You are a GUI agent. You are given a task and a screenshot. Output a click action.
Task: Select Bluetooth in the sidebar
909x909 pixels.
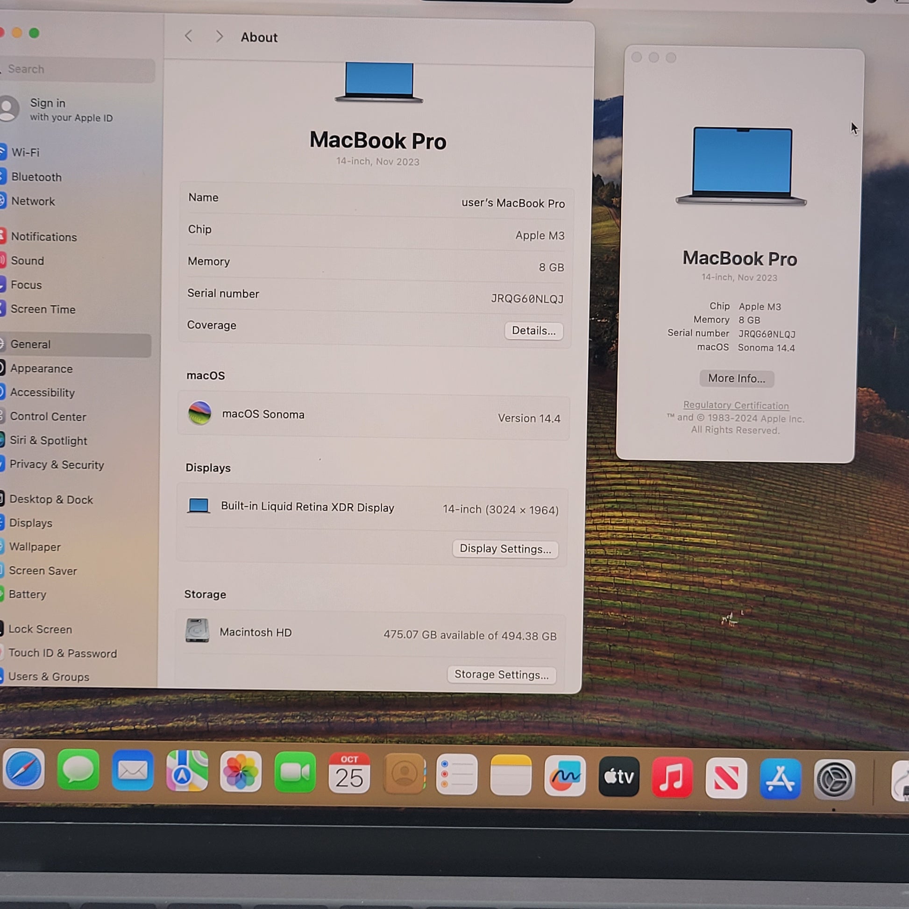(x=36, y=177)
